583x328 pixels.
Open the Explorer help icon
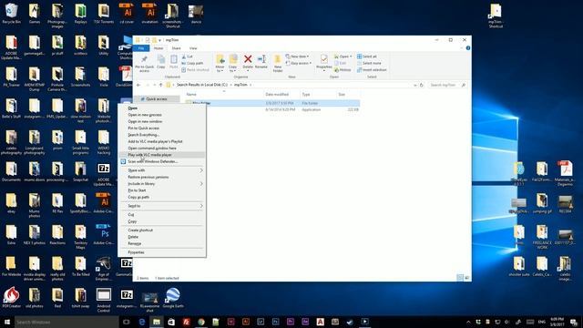click(467, 48)
